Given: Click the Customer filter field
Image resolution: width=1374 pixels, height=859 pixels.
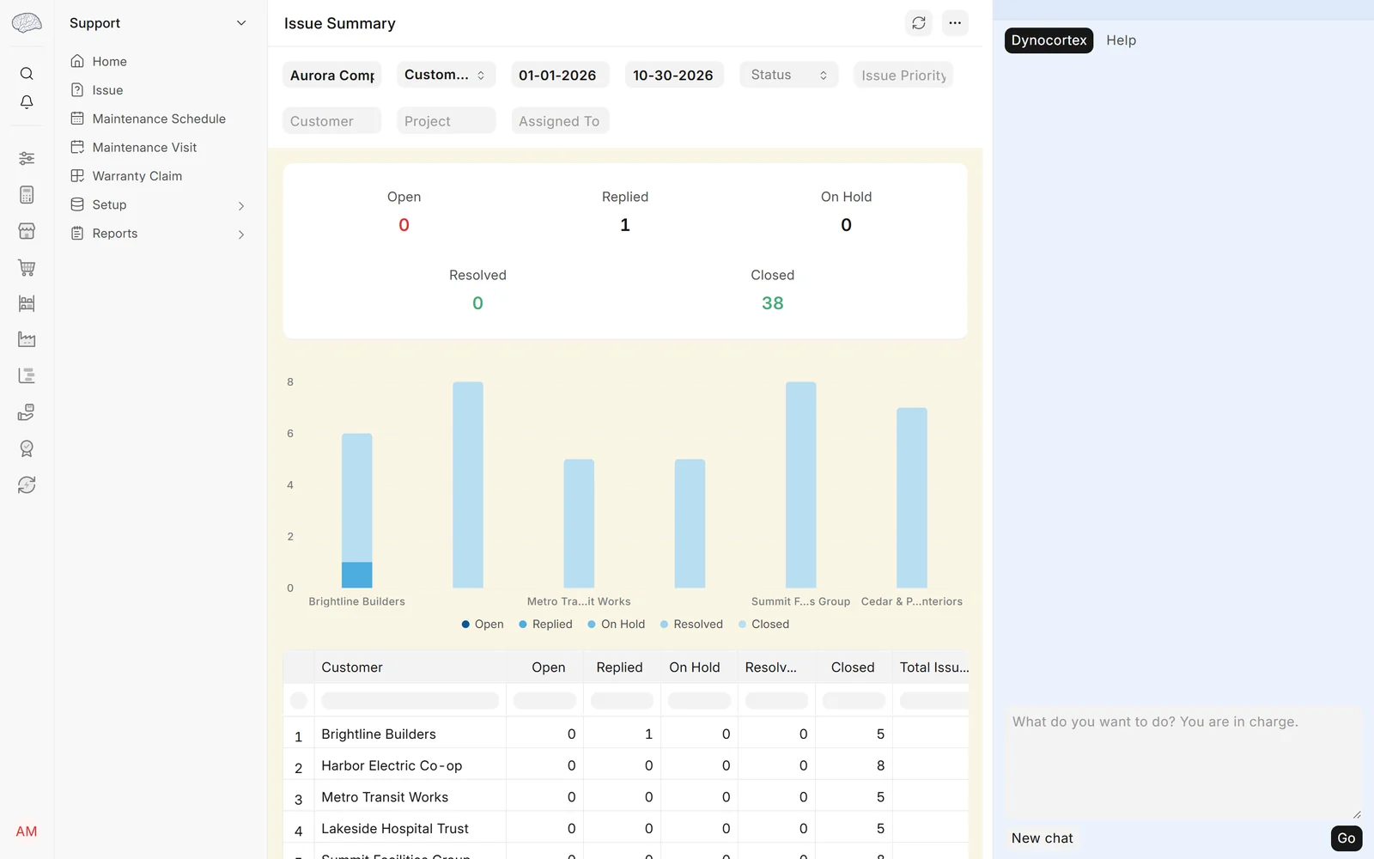Looking at the screenshot, I should (x=331, y=121).
